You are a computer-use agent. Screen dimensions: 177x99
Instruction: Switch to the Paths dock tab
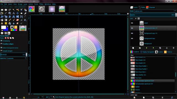[x=142, y=7]
